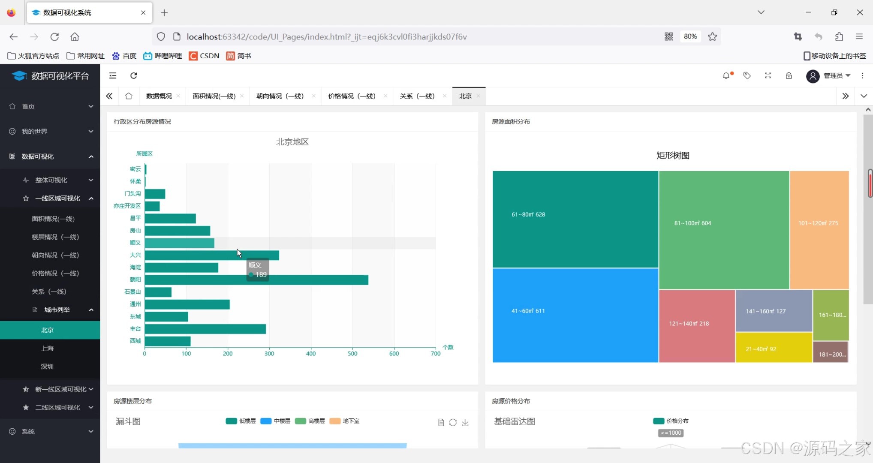
Task: Click the lock screen icon
Action: pyautogui.click(x=789, y=75)
